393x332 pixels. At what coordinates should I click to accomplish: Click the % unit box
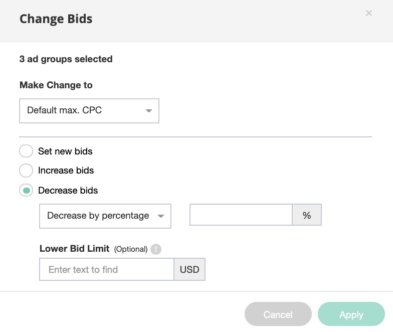click(307, 216)
